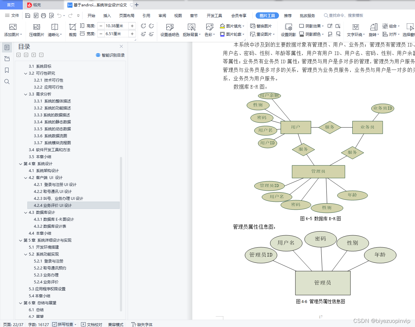
Task: Collapse the 第4章 系统设计 tree node
Action: pyautogui.click(x=21, y=164)
